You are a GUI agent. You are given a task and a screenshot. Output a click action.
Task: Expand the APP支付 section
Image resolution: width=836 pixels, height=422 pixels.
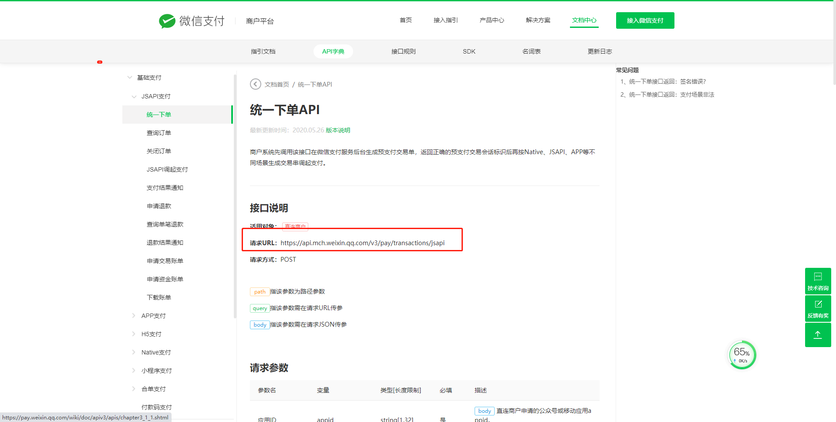pos(134,316)
